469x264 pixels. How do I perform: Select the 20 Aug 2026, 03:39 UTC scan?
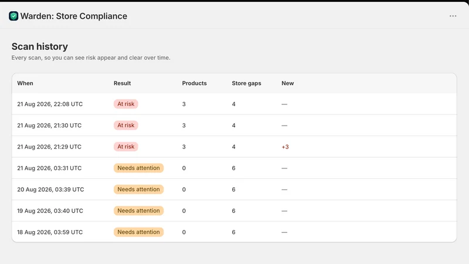point(234,189)
